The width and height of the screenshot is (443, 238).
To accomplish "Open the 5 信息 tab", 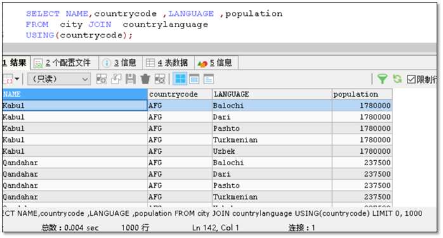I will [216, 63].
